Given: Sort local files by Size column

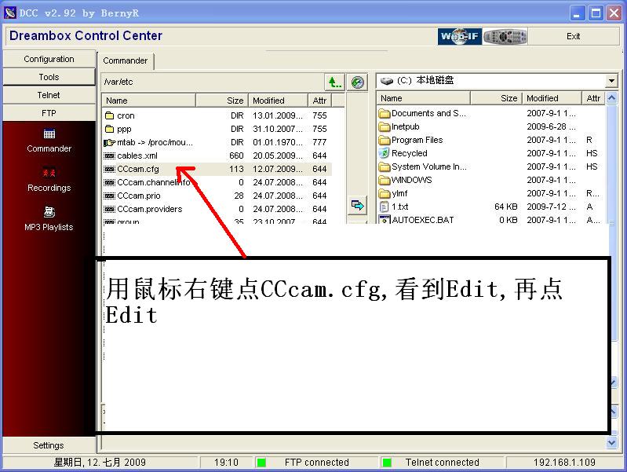Looking at the screenshot, I should [496, 98].
